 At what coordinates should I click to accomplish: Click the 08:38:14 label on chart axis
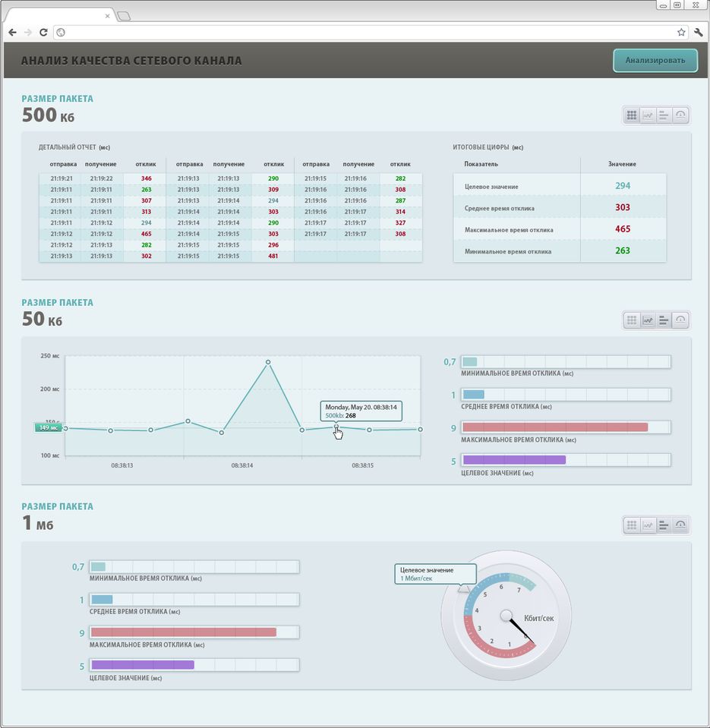point(242,465)
